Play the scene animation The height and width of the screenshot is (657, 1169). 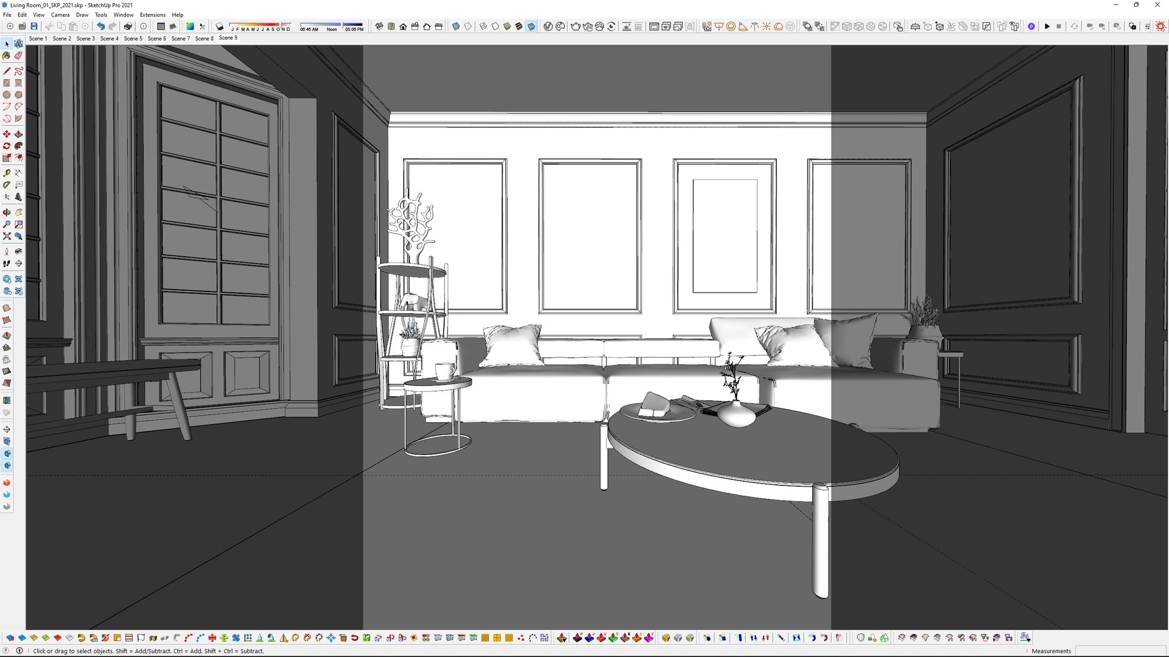(1047, 26)
